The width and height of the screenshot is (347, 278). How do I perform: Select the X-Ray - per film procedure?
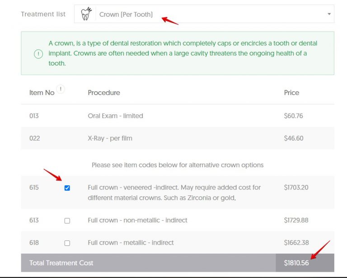click(x=110, y=138)
